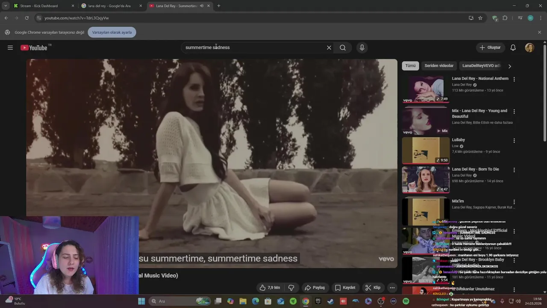Open Young and Beautiful mix thumbnail
Viewport: 547px width, 308px height.
click(x=426, y=120)
